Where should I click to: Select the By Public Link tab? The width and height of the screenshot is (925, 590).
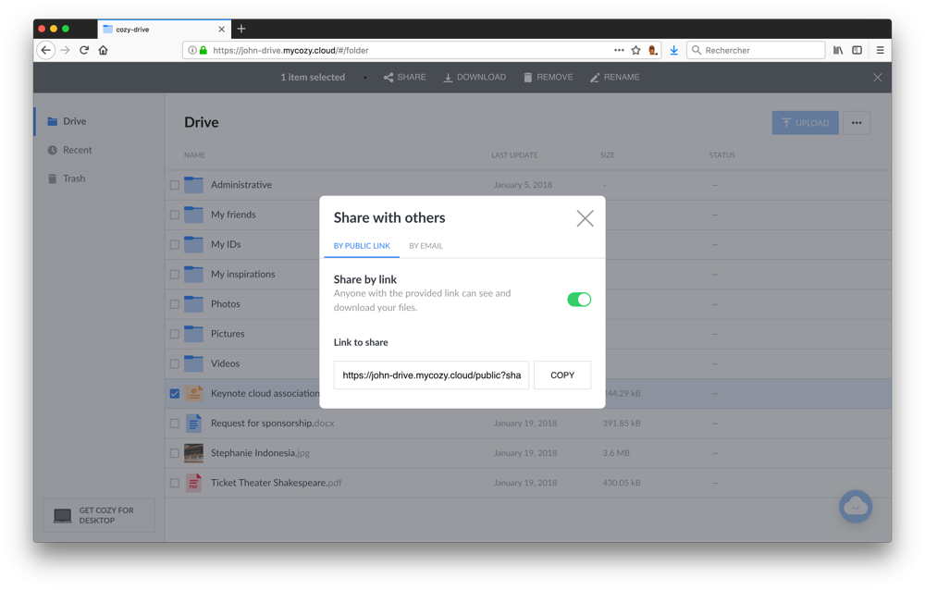click(x=362, y=246)
